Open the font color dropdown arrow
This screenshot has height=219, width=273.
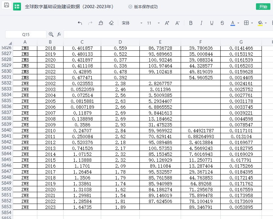click(238, 23)
